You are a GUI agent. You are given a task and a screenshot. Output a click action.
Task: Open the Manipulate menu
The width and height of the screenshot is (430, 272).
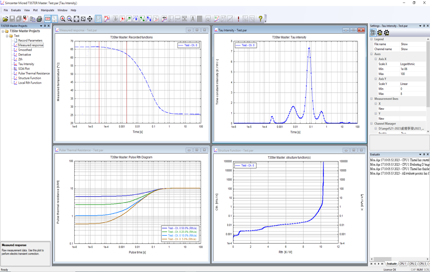click(x=47, y=10)
